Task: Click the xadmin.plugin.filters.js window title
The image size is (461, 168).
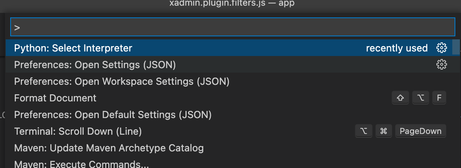Action: tap(232, 4)
